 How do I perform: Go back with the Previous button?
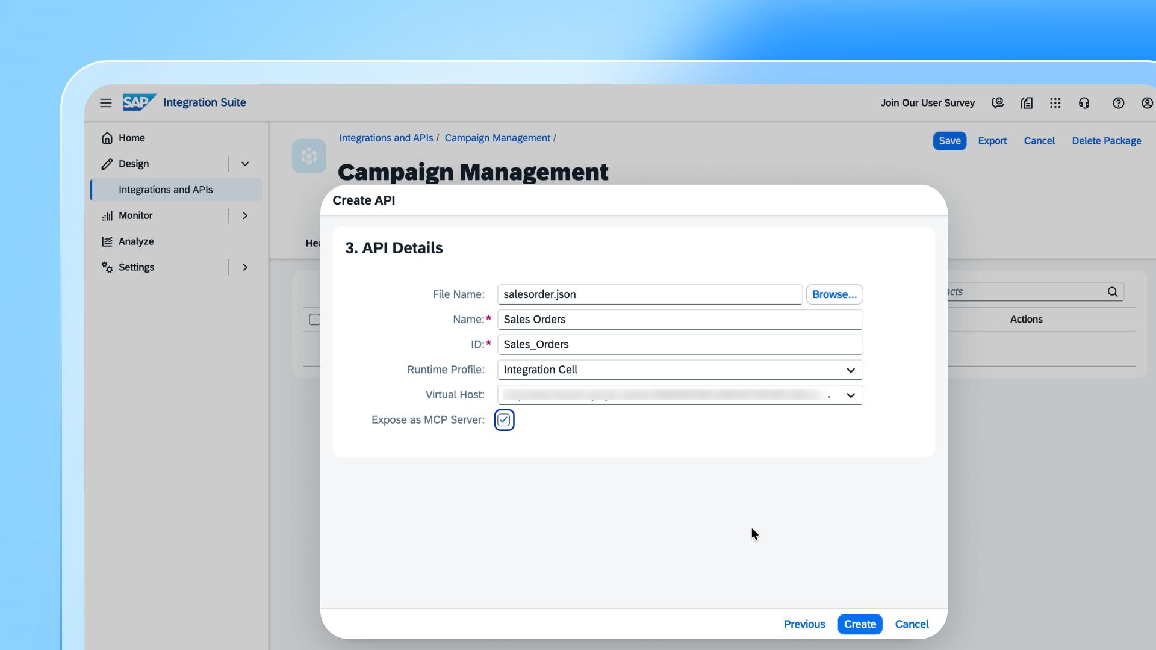pyautogui.click(x=804, y=624)
